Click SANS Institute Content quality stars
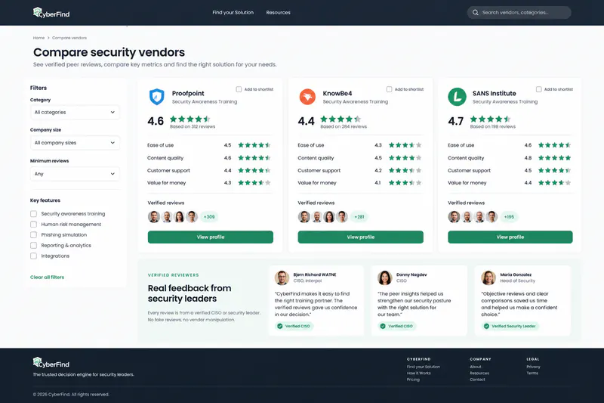Screen dimensions: 604x403 (x=554, y=158)
